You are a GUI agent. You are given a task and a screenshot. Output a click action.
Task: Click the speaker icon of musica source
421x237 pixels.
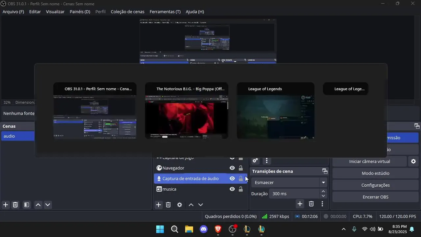tap(159, 189)
